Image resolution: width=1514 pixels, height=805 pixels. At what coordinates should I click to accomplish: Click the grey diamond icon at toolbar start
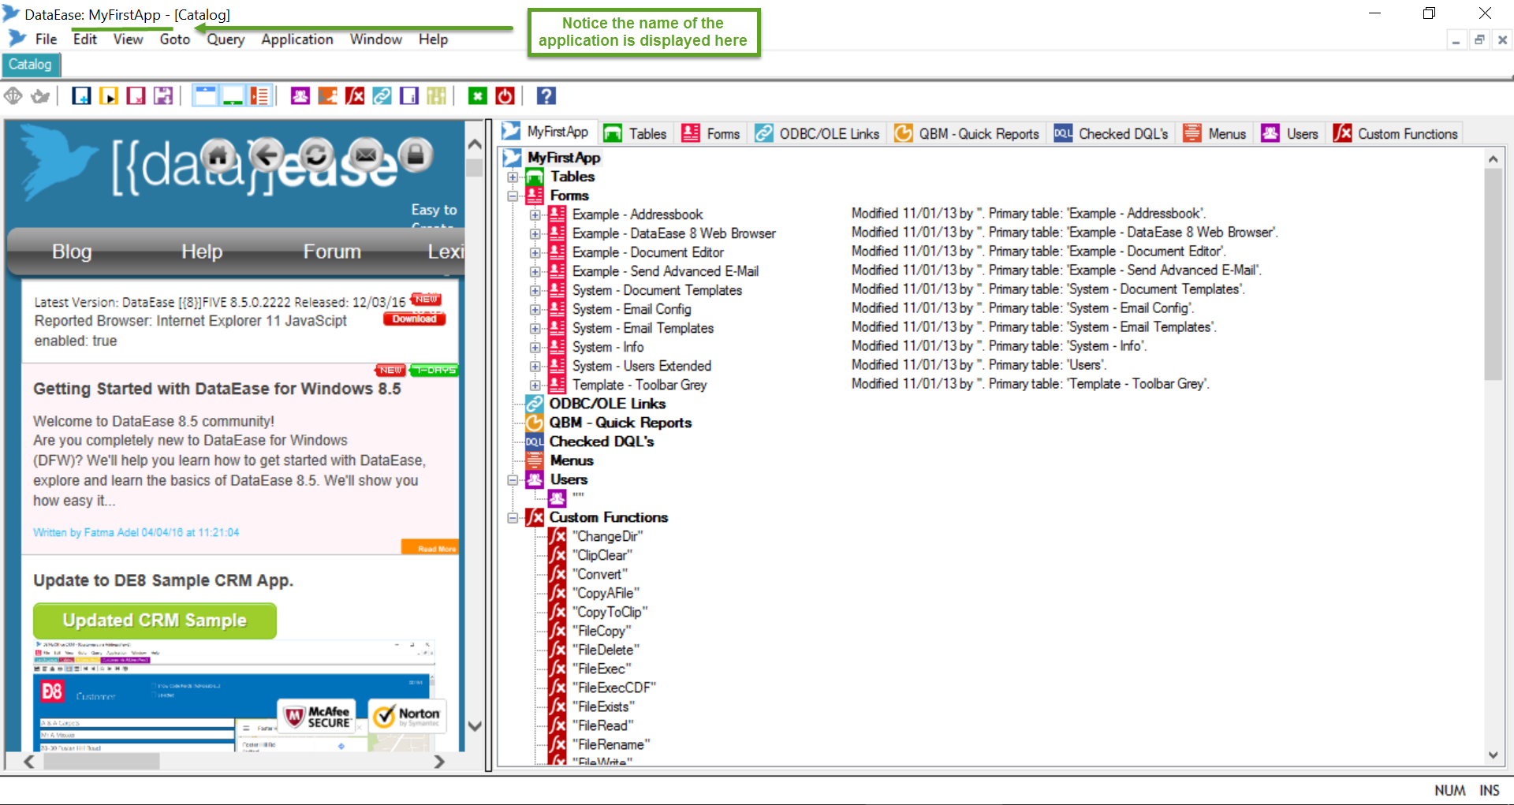[x=13, y=96]
